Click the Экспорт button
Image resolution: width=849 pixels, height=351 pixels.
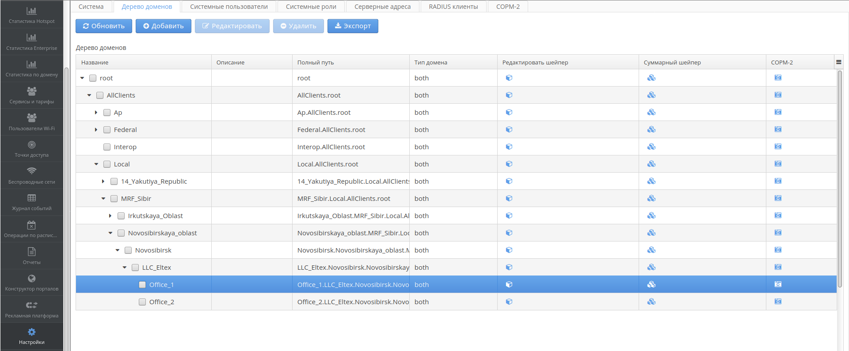coord(353,26)
